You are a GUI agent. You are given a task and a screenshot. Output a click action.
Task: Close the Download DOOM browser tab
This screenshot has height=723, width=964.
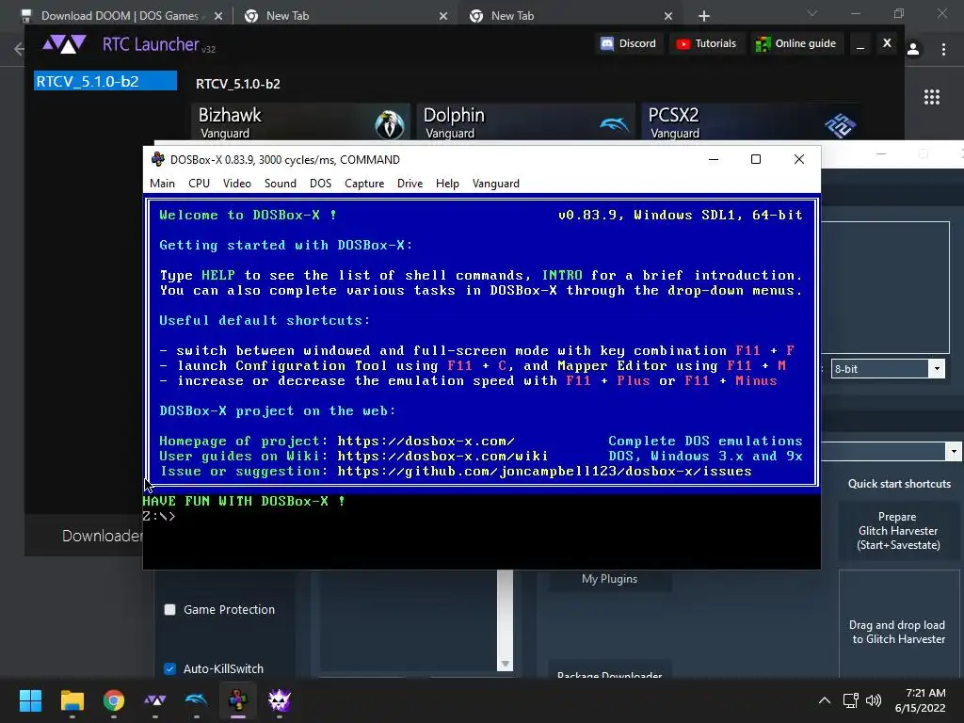point(218,16)
